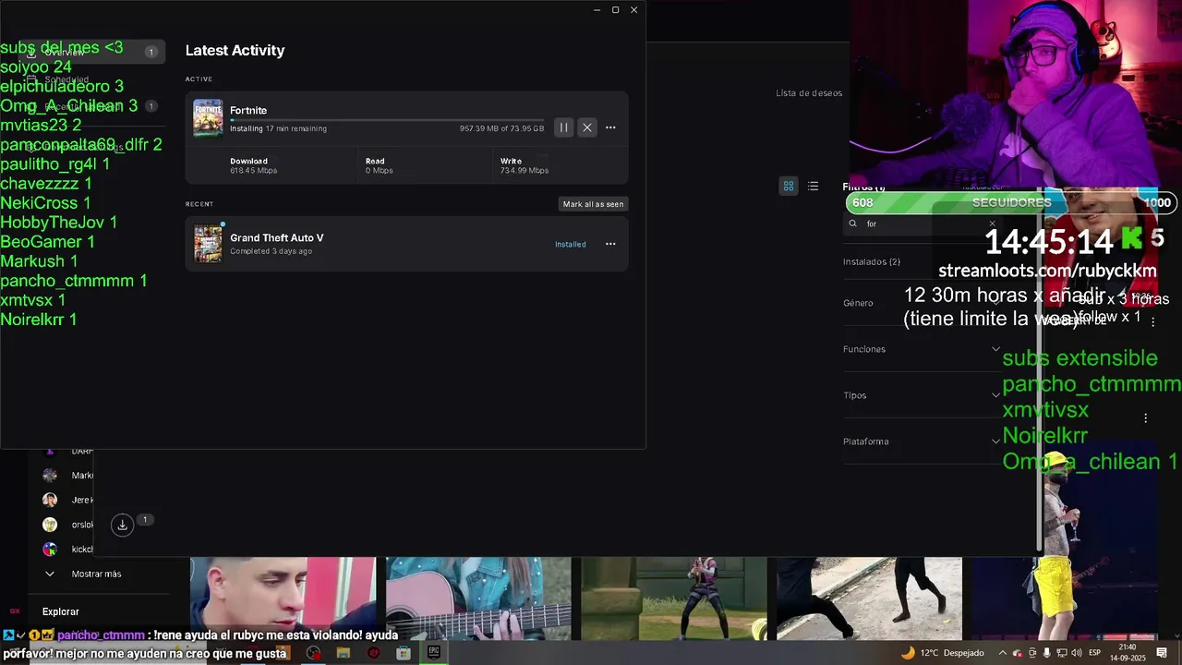Open the kickch channel avatar
The image size is (1182, 665).
click(50, 550)
